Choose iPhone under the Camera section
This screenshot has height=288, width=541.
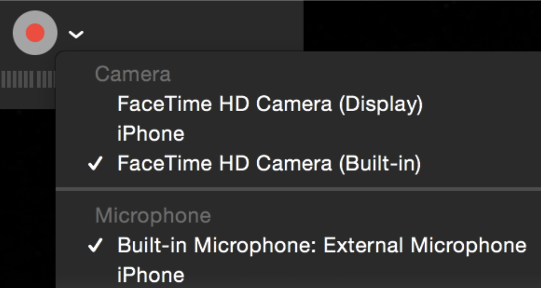click(150, 134)
